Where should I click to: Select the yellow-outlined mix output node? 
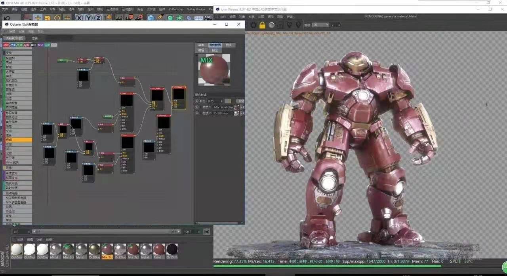coord(179,98)
